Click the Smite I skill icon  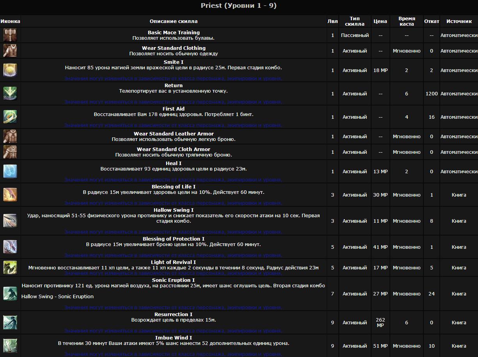coord(10,70)
